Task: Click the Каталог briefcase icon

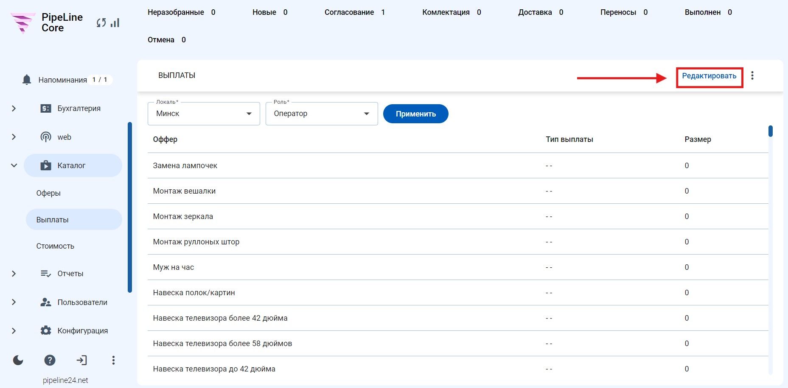Action: coord(45,165)
